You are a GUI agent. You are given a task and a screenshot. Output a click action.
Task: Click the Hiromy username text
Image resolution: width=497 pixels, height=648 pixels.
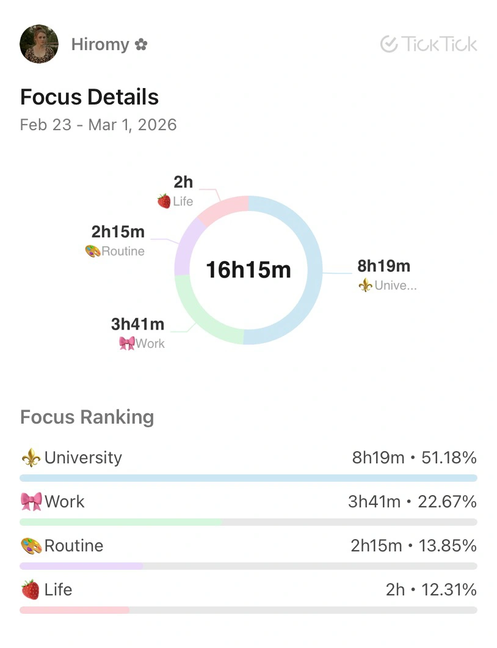100,45
